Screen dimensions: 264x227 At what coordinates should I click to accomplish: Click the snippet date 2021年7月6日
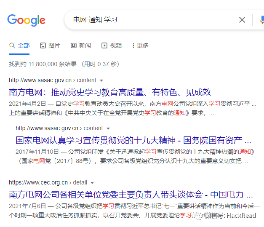pyautogui.click(x=27, y=206)
